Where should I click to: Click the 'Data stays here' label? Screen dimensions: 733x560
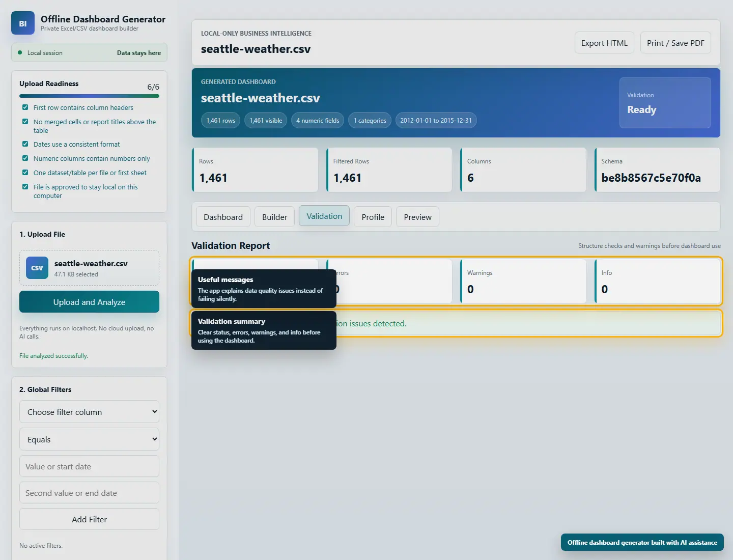[x=139, y=53]
